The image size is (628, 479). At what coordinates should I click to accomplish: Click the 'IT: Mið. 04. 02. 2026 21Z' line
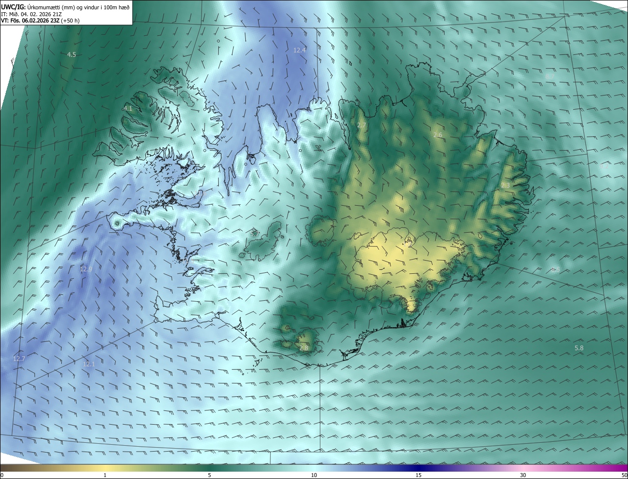[31, 14]
